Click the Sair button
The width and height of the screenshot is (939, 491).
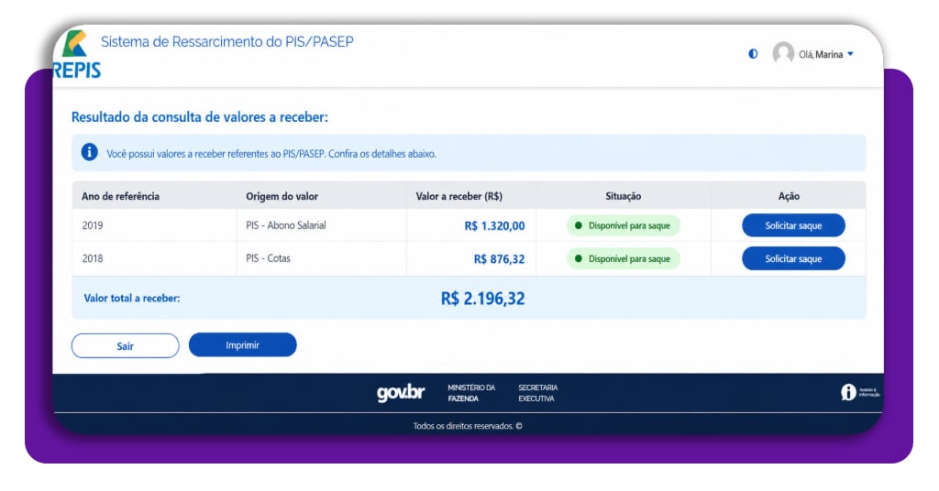pyautogui.click(x=125, y=345)
